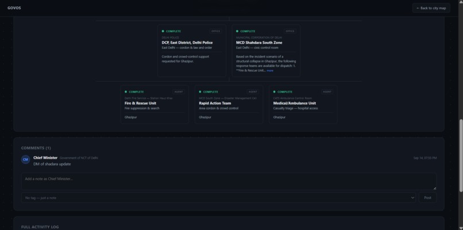Click green status dot on MCD Shahdara card
This screenshot has height=230, width=463.
click(x=237, y=31)
